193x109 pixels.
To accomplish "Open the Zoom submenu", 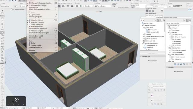I will click(42, 41).
